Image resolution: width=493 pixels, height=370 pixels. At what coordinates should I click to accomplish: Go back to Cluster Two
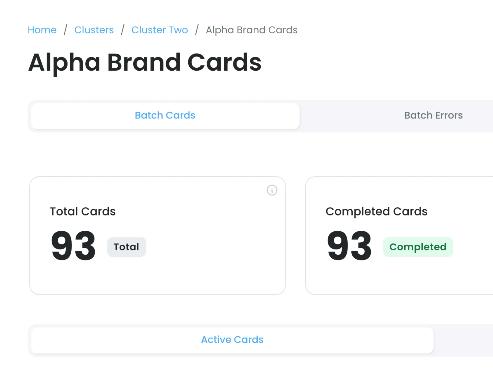[160, 30]
